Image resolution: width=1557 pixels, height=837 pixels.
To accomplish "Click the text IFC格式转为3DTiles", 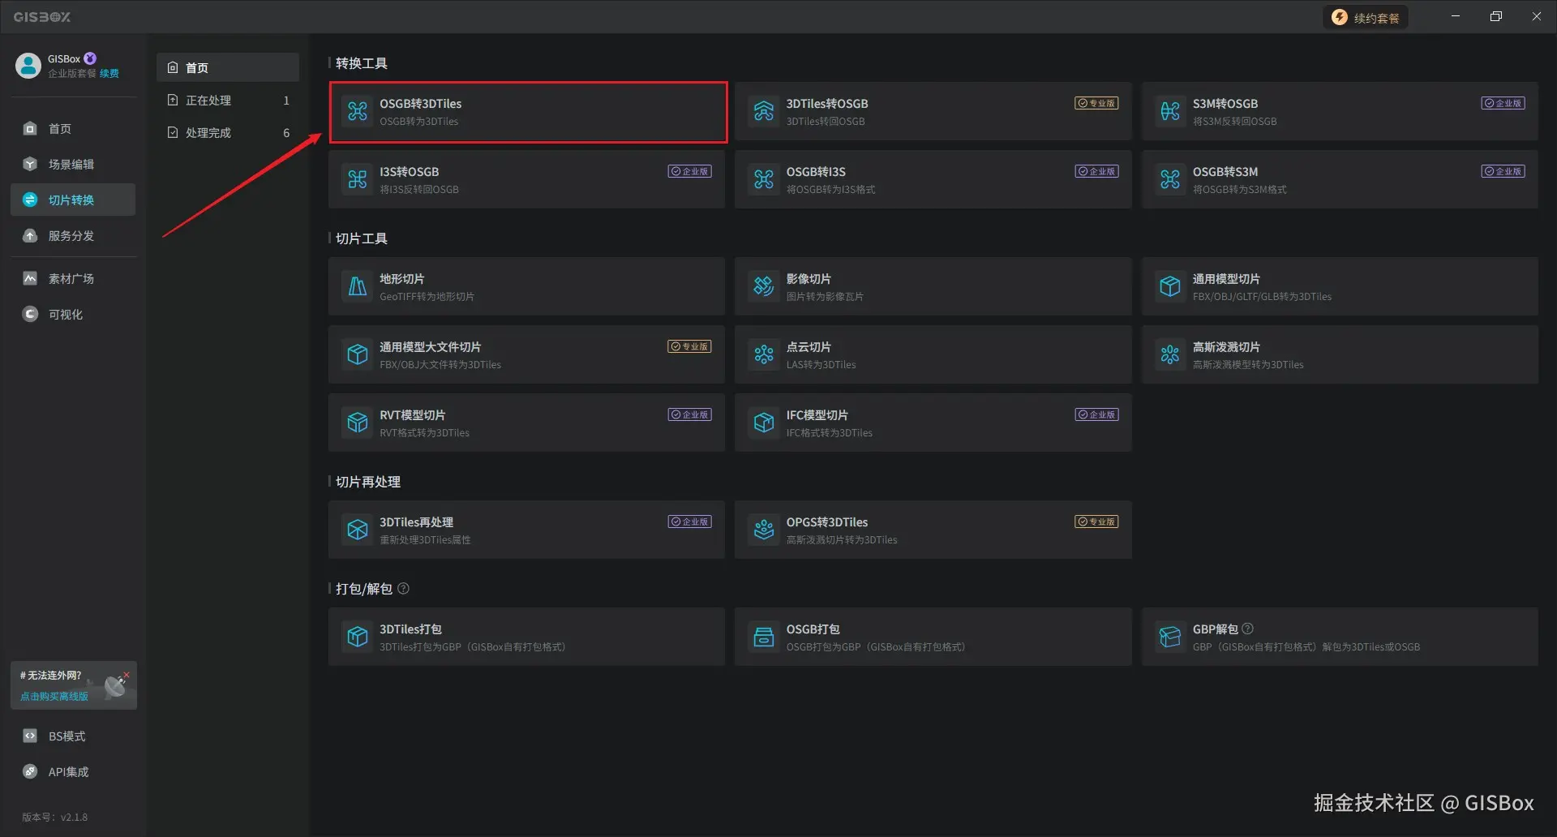I will click(829, 433).
